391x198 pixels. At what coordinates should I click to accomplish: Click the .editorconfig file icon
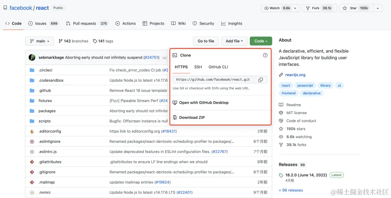tap(32, 131)
